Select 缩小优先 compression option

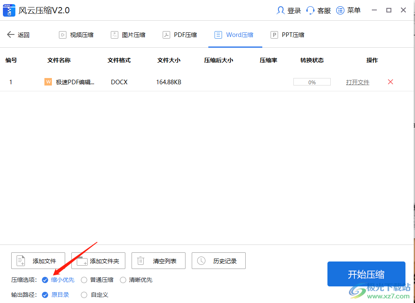(58, 280)
